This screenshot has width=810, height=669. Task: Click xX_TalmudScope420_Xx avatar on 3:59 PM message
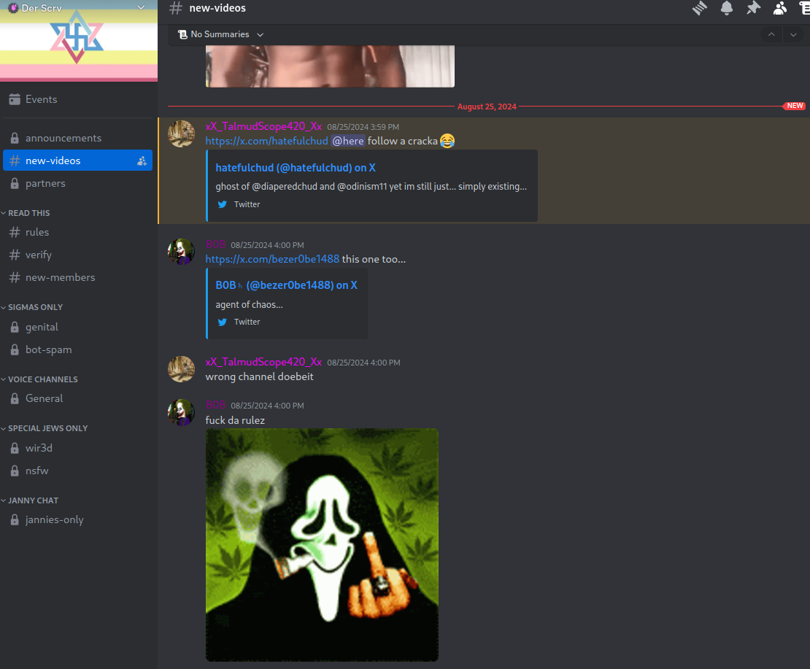(181, 134)
